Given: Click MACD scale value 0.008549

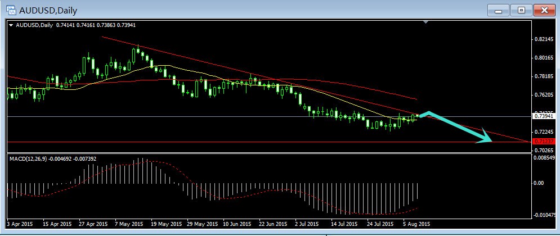Looking at the screenshot, I should point(545,157).
